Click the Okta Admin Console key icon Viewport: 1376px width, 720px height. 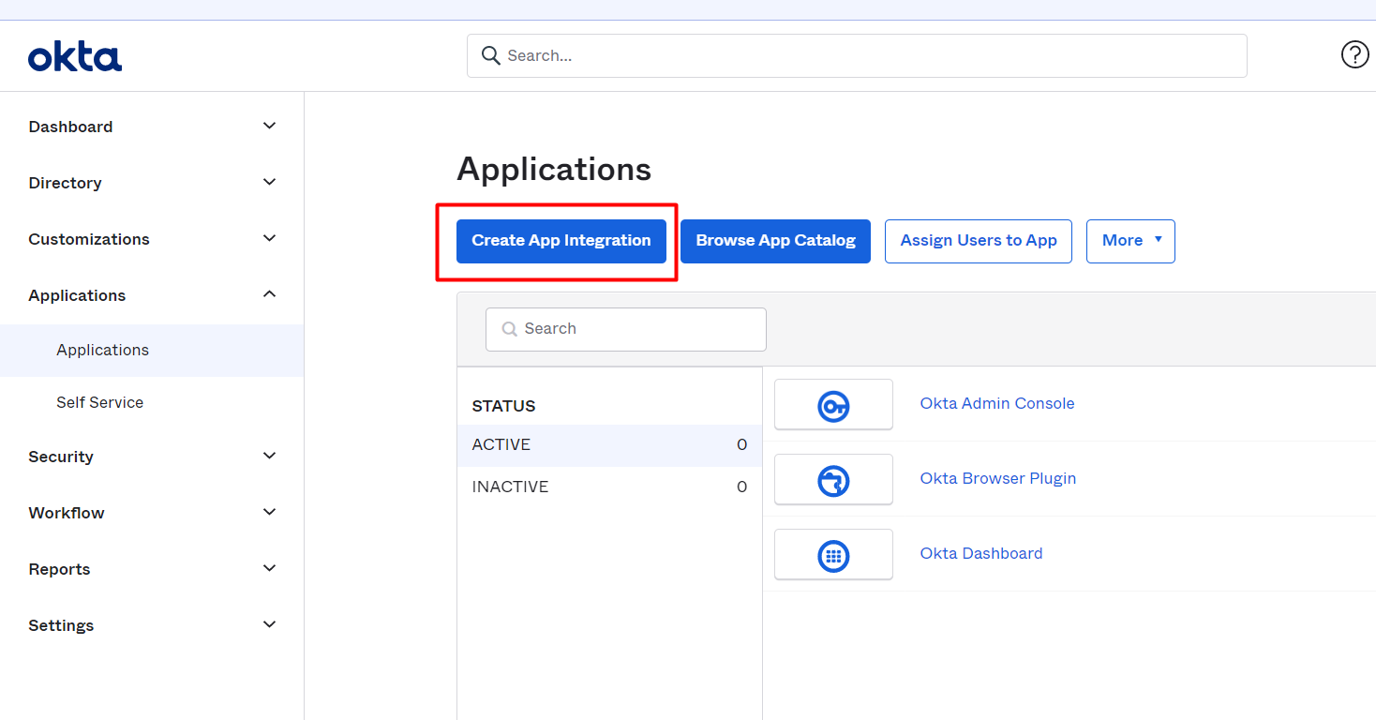[833, 405]
